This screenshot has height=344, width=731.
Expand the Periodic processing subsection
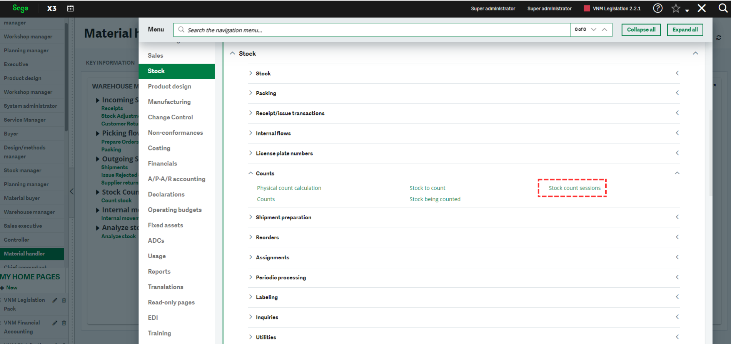coord(250,277)
